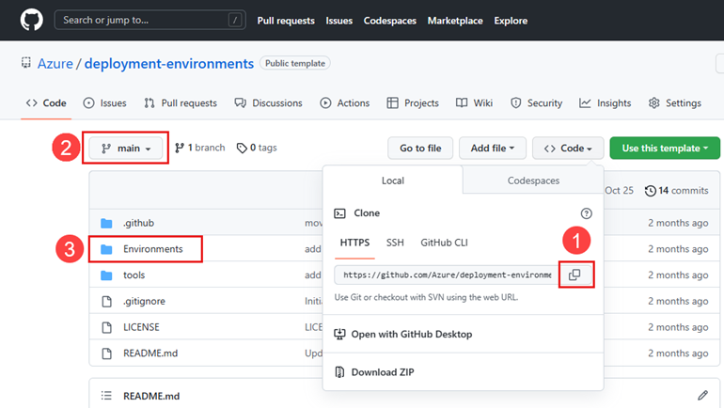The image size is (724, 408).
Task: Expand the Add file dropdown
Action: [x=493, y=149]
